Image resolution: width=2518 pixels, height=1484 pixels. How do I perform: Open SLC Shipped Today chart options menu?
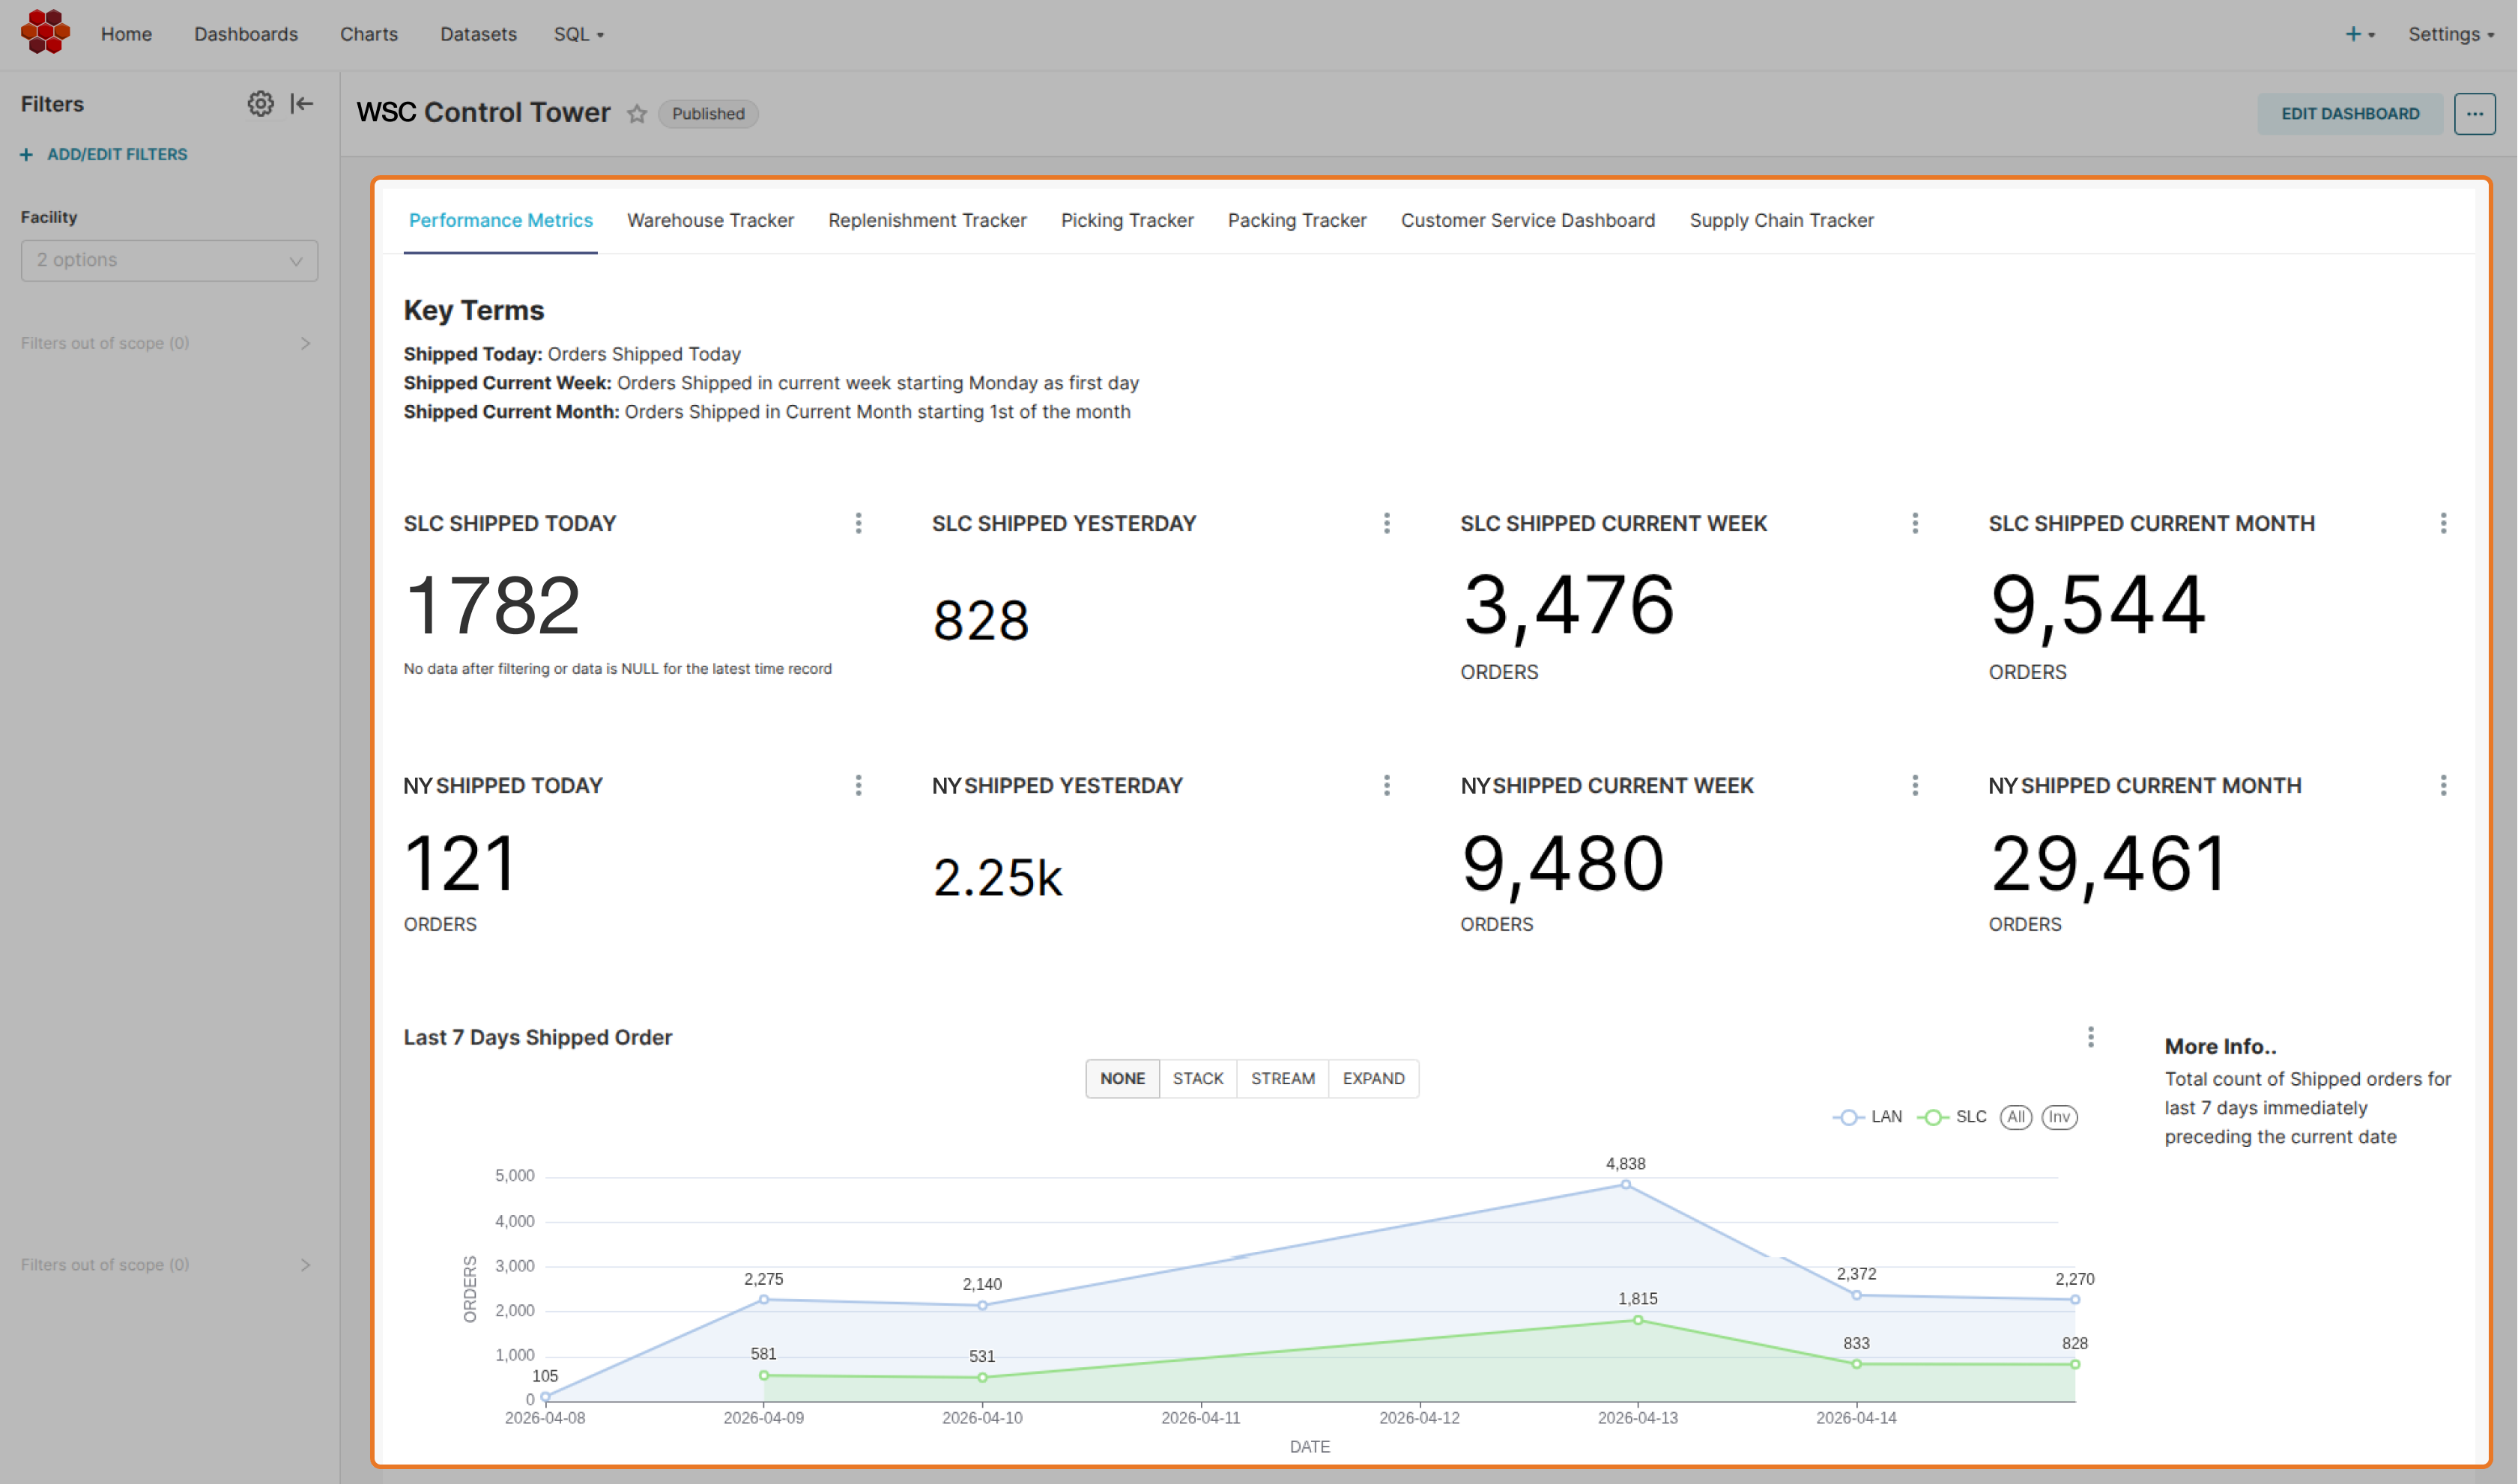pyautogui.click(x=857, y=523)
